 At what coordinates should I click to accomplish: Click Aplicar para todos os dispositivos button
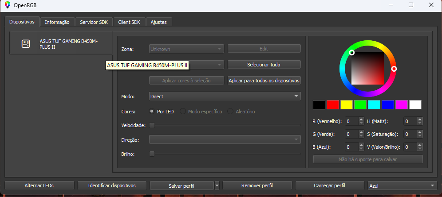coord(264,81)
